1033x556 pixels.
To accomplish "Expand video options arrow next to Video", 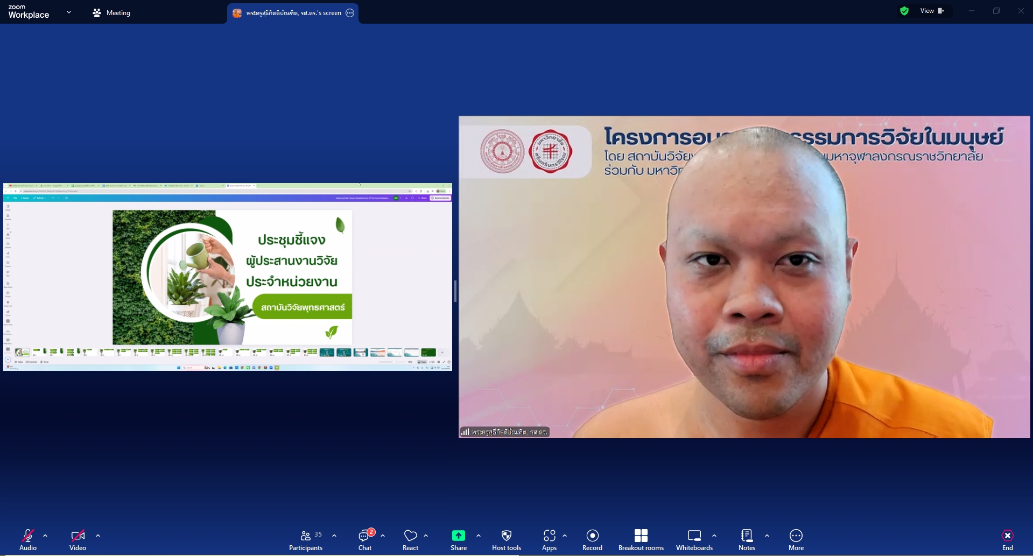I will click(x=98, y=536).
